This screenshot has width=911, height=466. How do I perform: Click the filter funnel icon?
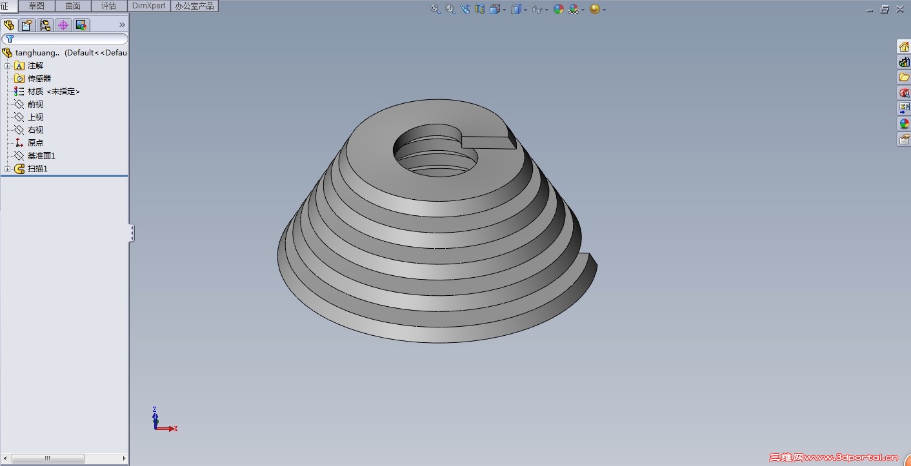click(x=10, y=39)
